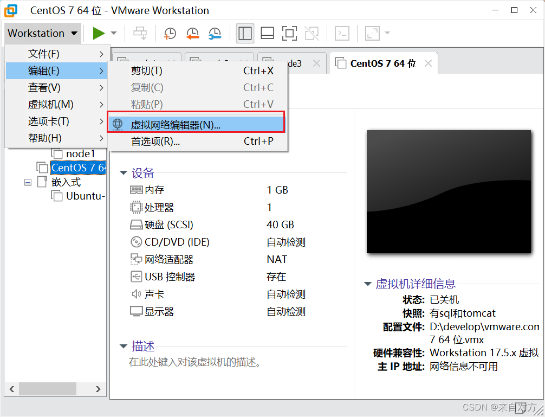Click the Send Ctrl+Alt+Del toolbar icon
The height and width of the screenshot is (417, 545).
(x=140, y=34)
